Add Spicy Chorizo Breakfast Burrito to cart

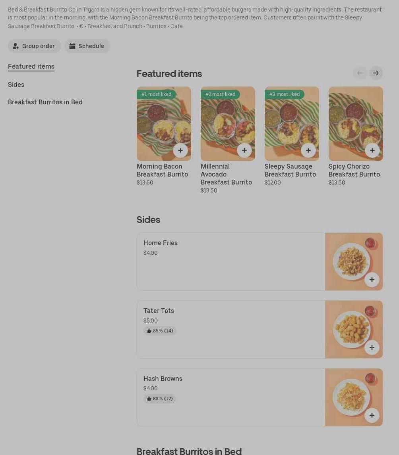tap(372, 150)
